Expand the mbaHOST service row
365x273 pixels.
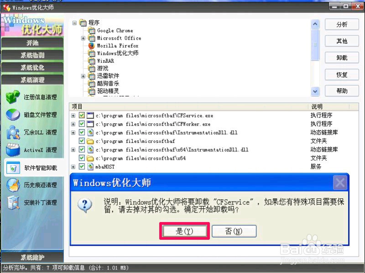pyautogui.click(x=73, y=167)
